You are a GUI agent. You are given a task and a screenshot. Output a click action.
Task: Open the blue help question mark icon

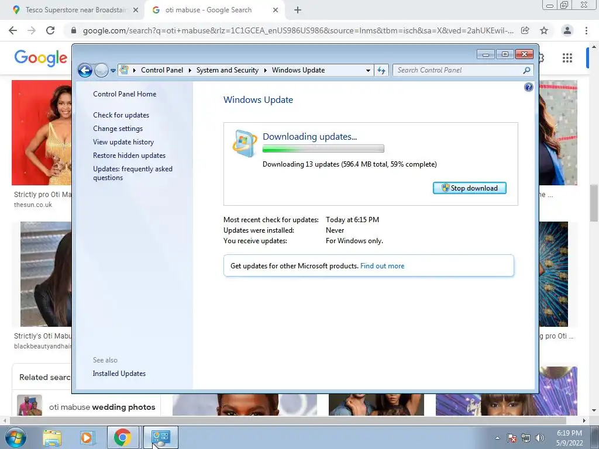pyautogui.click(x=528, y=87)
